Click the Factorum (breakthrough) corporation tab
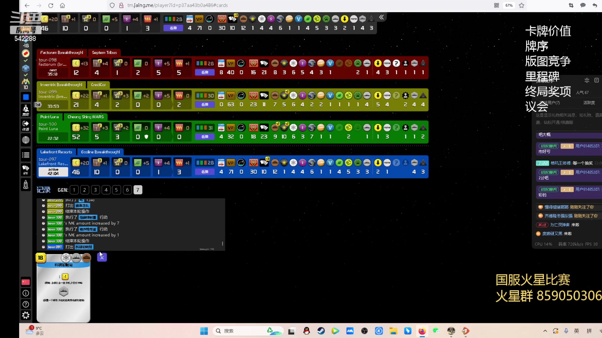This screenshot has width=602, height=338. click(62, 53)
